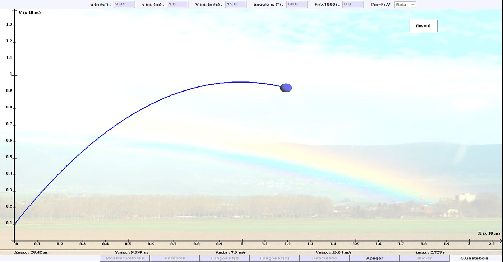Image resolution: width=503 pixels, height=262 pixels.
Task: Click the gravity g (m/s²) input field
Action: [124, 4]
